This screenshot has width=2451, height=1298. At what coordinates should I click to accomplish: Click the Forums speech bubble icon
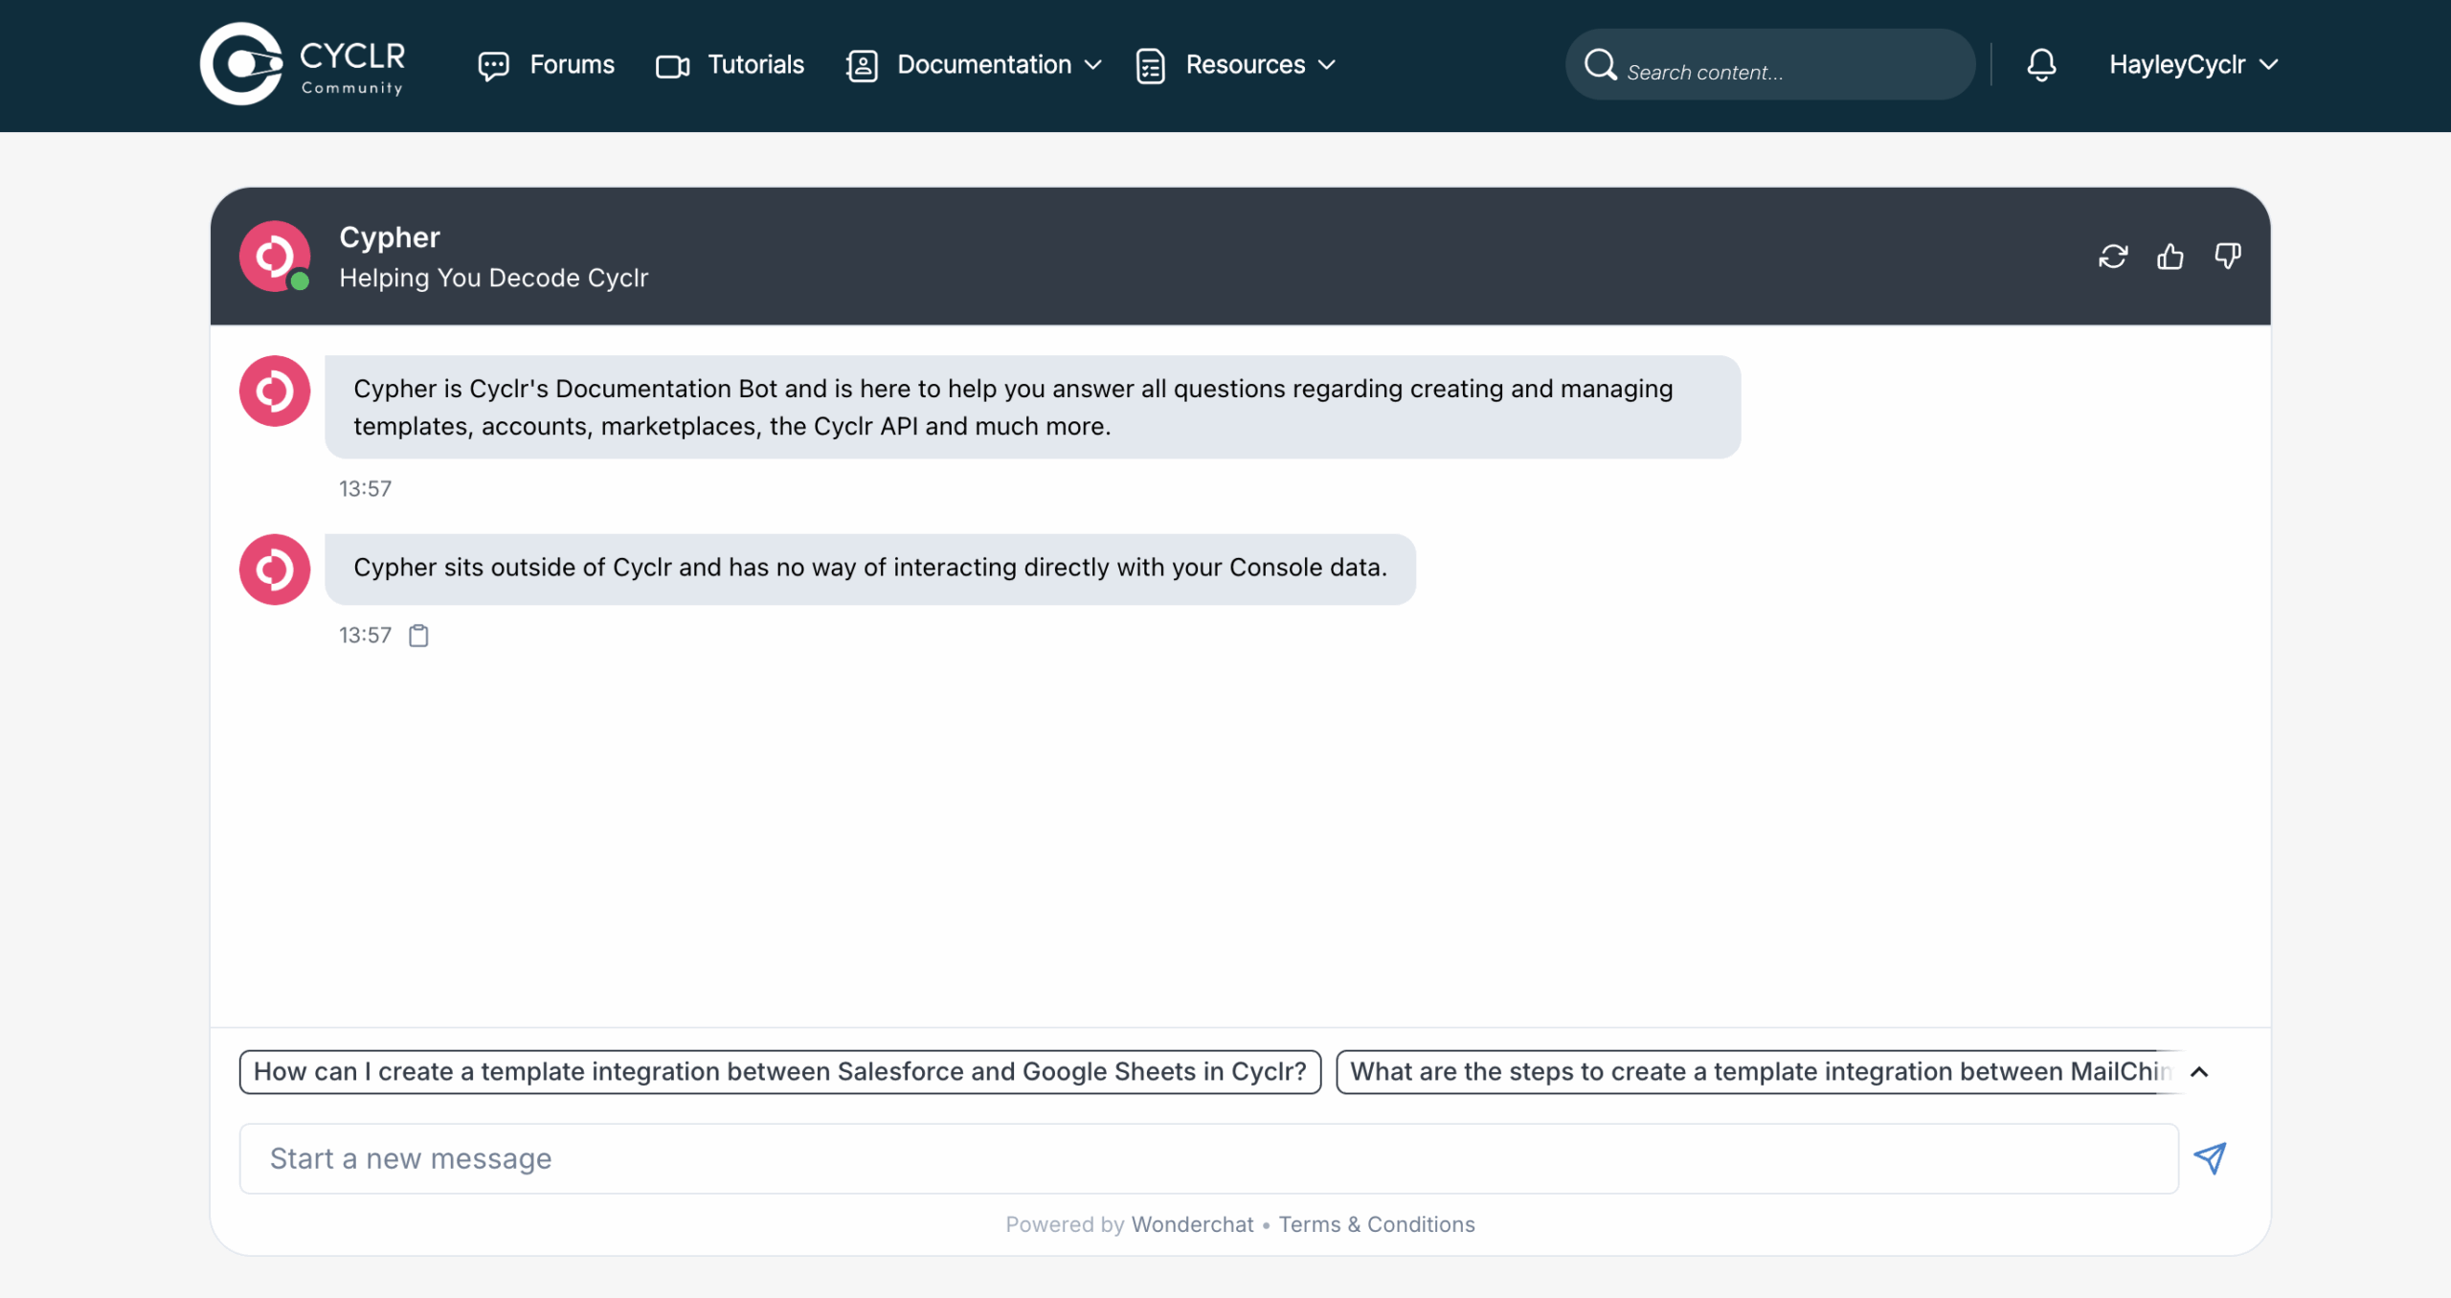[x=493, y=66]
